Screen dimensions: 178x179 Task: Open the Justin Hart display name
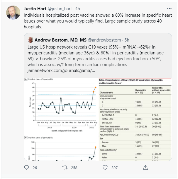pos(35,9)
